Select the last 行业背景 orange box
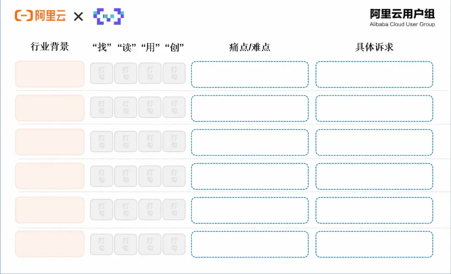Image resolution: width=451 pixels, height=274 pixels. pyautogui.click(x=50, y=244)
